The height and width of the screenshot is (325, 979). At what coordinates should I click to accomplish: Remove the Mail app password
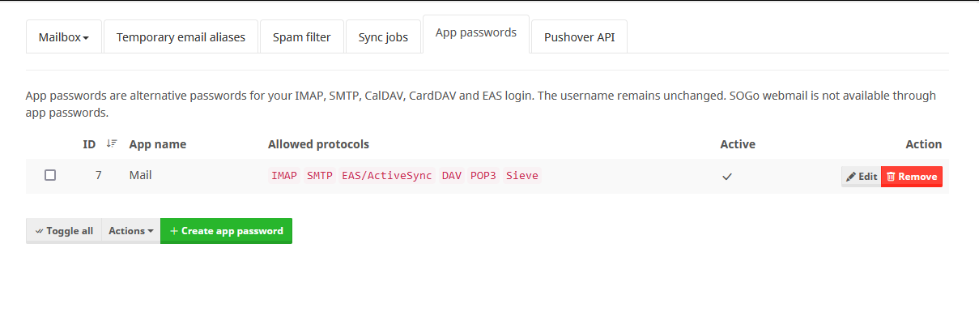pyautogui.click(x=912, y=177)
